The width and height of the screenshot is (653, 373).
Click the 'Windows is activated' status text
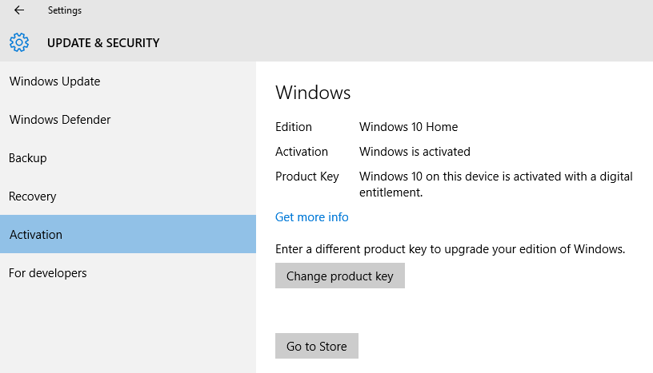click(415, 152)
